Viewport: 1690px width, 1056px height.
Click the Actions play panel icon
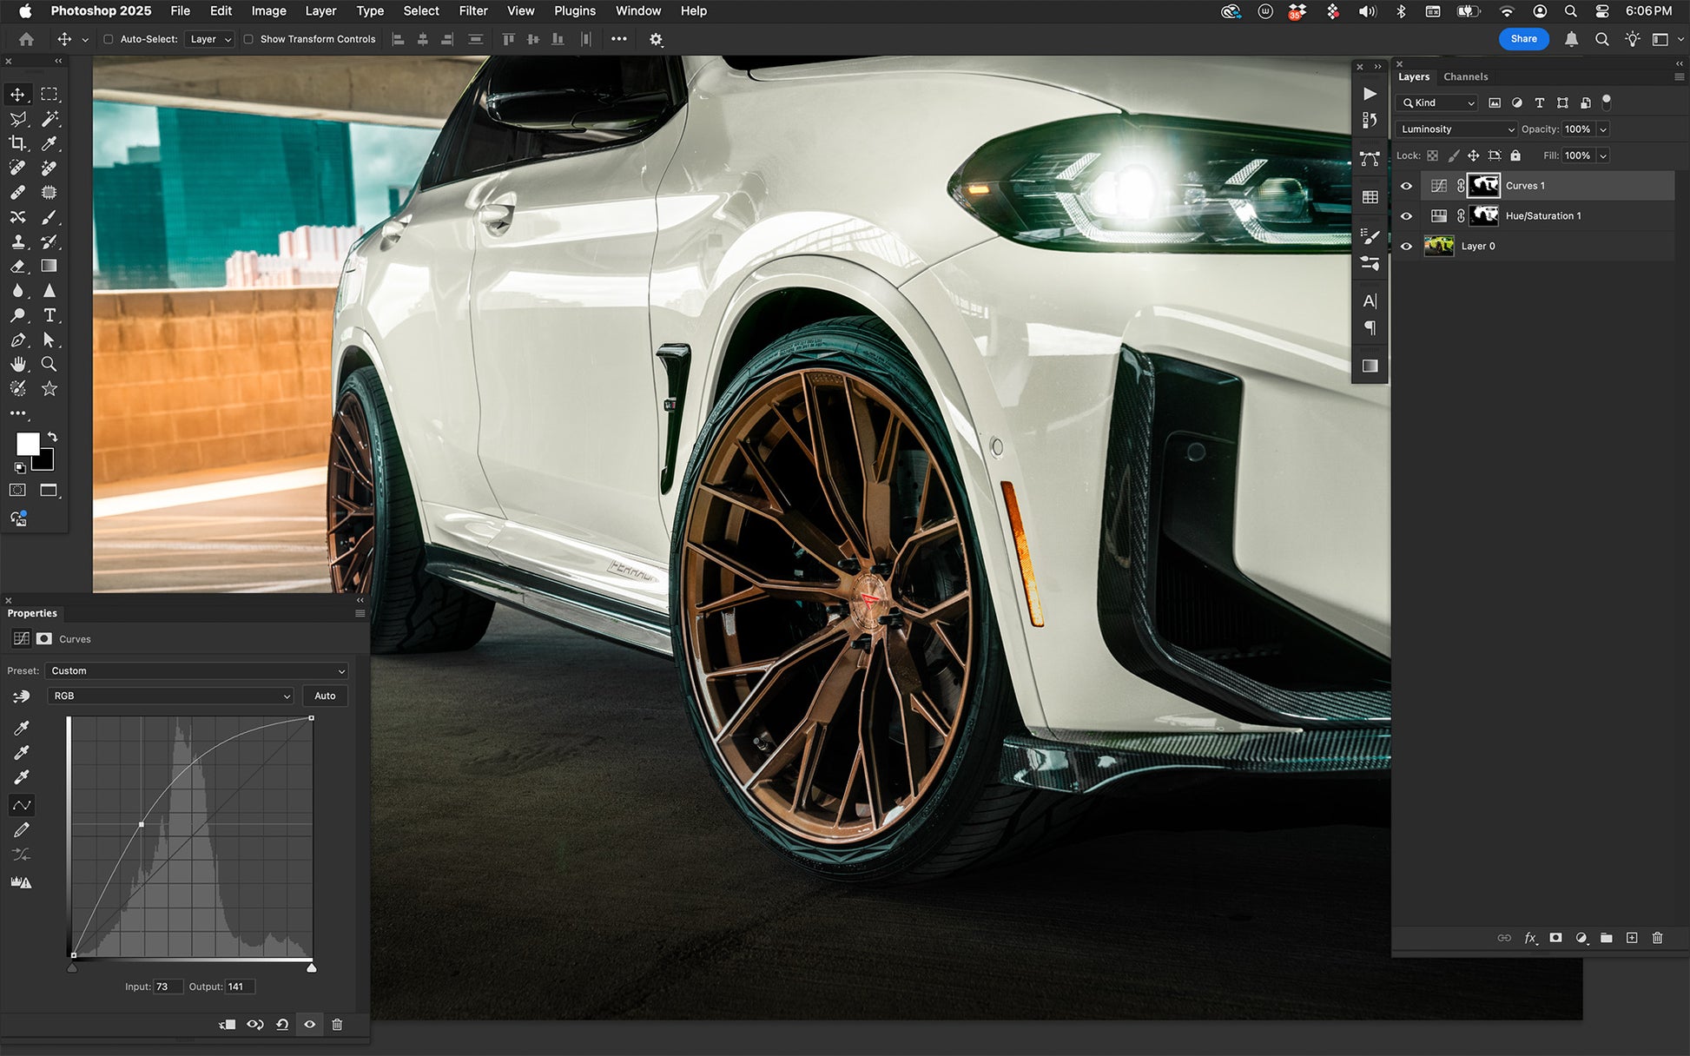[1370, 94]
